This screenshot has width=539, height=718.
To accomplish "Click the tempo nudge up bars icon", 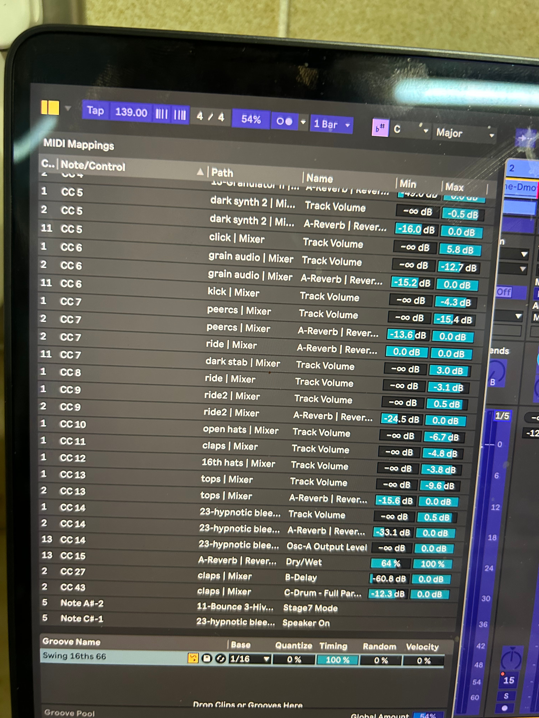I will pyautogui.click(x=180, y=115).
